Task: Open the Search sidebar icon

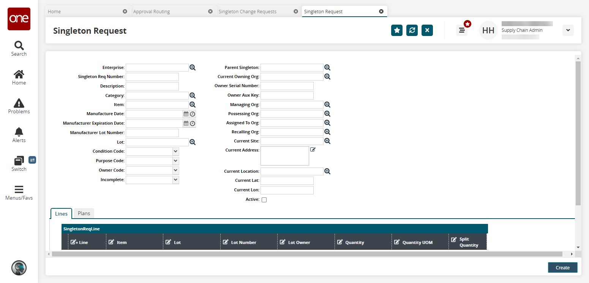Action: point(19,48)
